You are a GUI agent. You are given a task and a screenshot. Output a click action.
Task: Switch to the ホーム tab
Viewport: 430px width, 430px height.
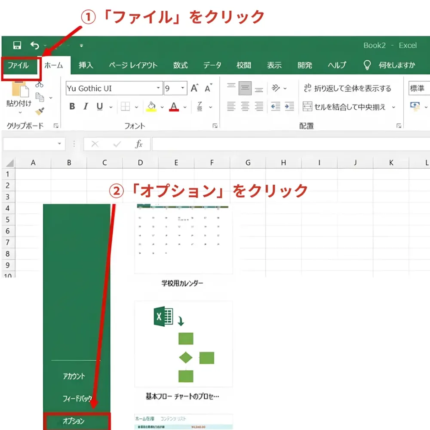tap(54, 65)
